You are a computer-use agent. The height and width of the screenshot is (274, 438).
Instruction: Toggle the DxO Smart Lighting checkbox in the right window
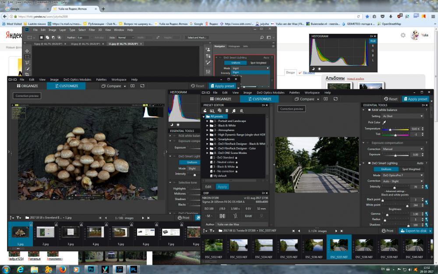coord(369,163)
